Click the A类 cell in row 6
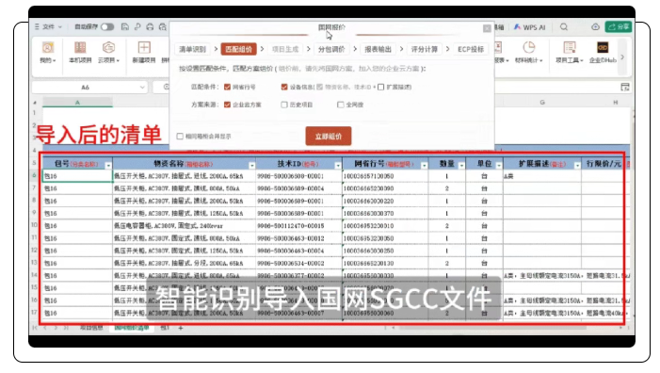This screenshot has width=660, height=373. (542, 176)
